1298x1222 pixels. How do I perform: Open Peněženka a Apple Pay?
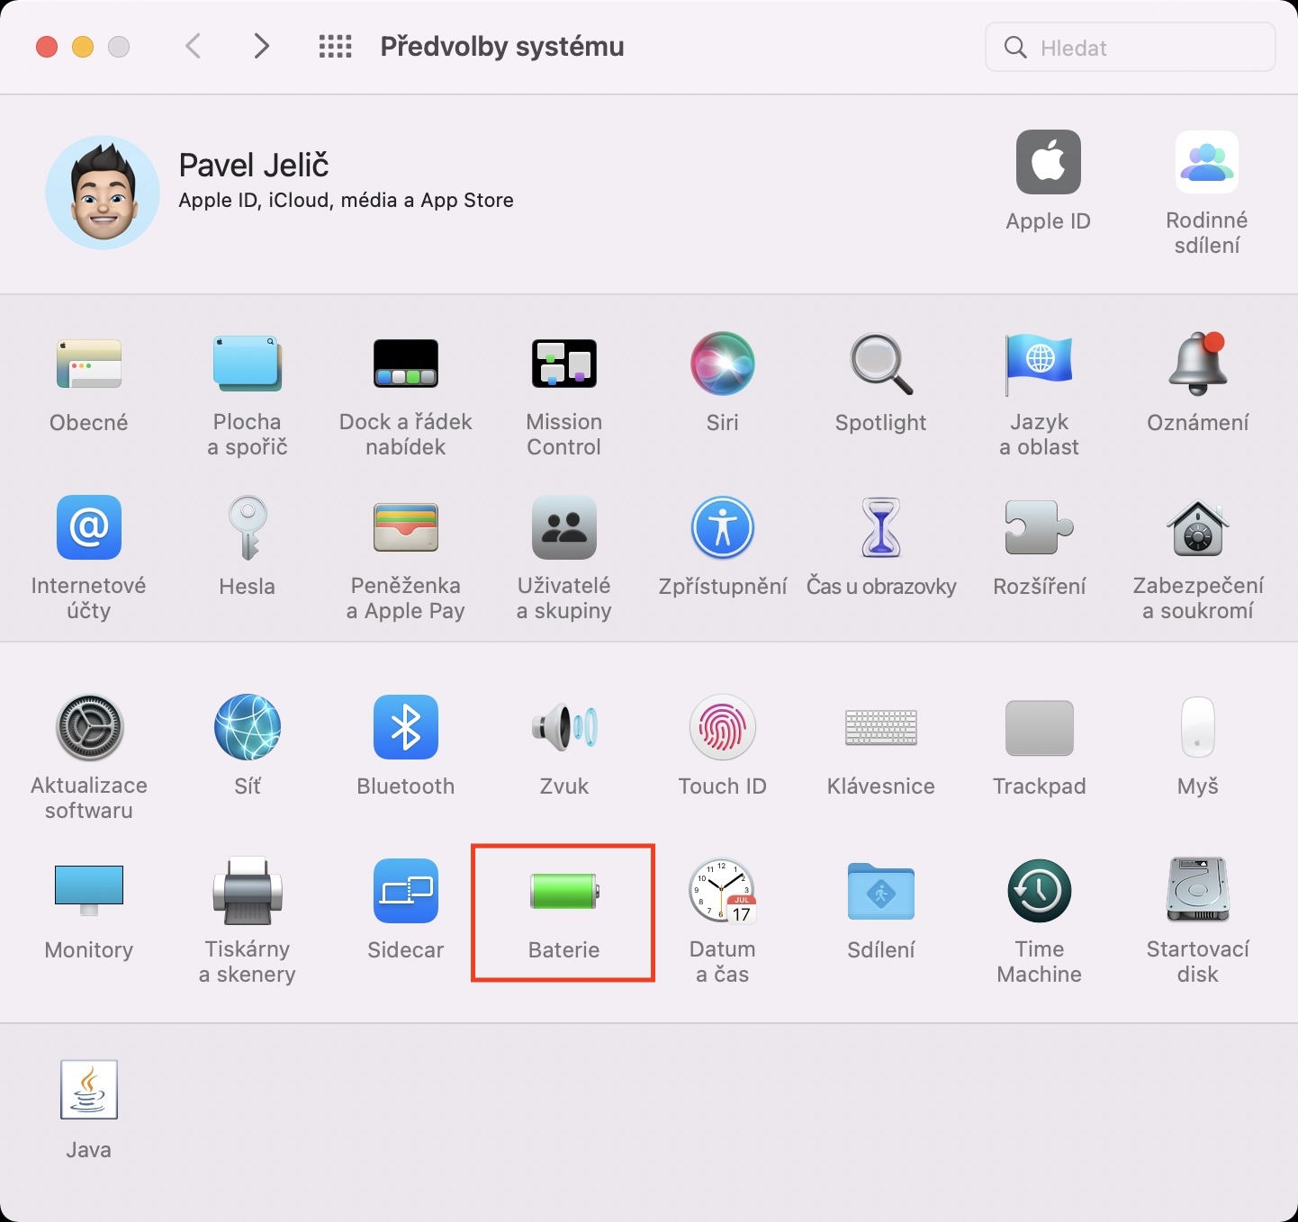(x=406, y=527)
